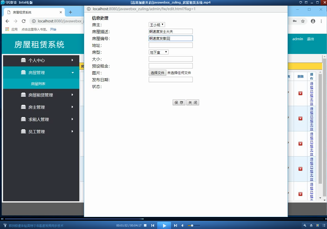Image resolution: width=327 pixels, height=229 pixels.
Task: Focus the 房屋描述 input field
Action: pos(171,32)
